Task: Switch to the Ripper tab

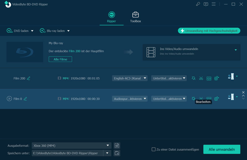Action: (111, 17)
